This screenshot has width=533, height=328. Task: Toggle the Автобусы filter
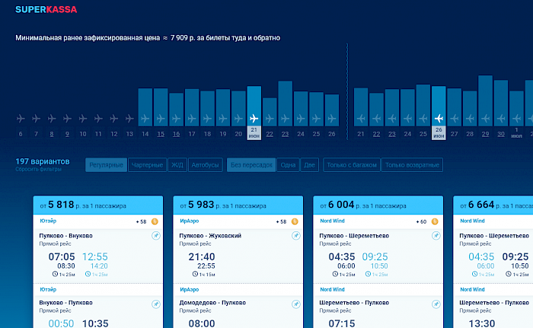[x=205, y=165]
